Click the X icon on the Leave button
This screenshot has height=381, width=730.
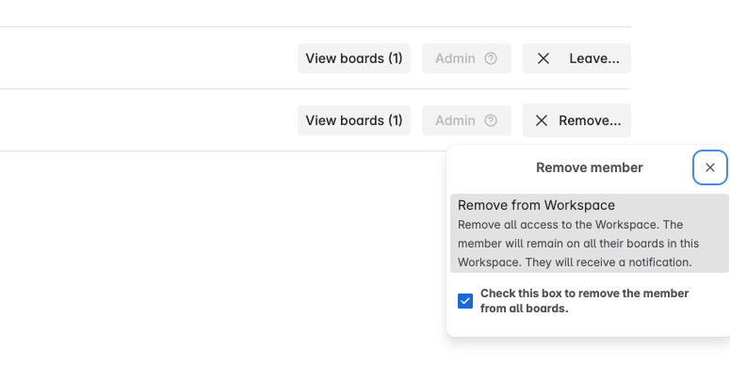coord(543,58)
